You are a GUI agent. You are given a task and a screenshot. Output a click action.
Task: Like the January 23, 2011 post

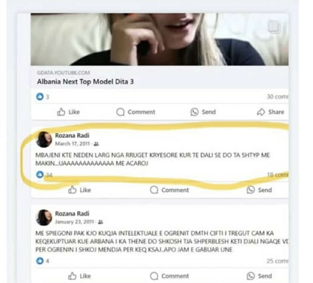tap(79, 276)
